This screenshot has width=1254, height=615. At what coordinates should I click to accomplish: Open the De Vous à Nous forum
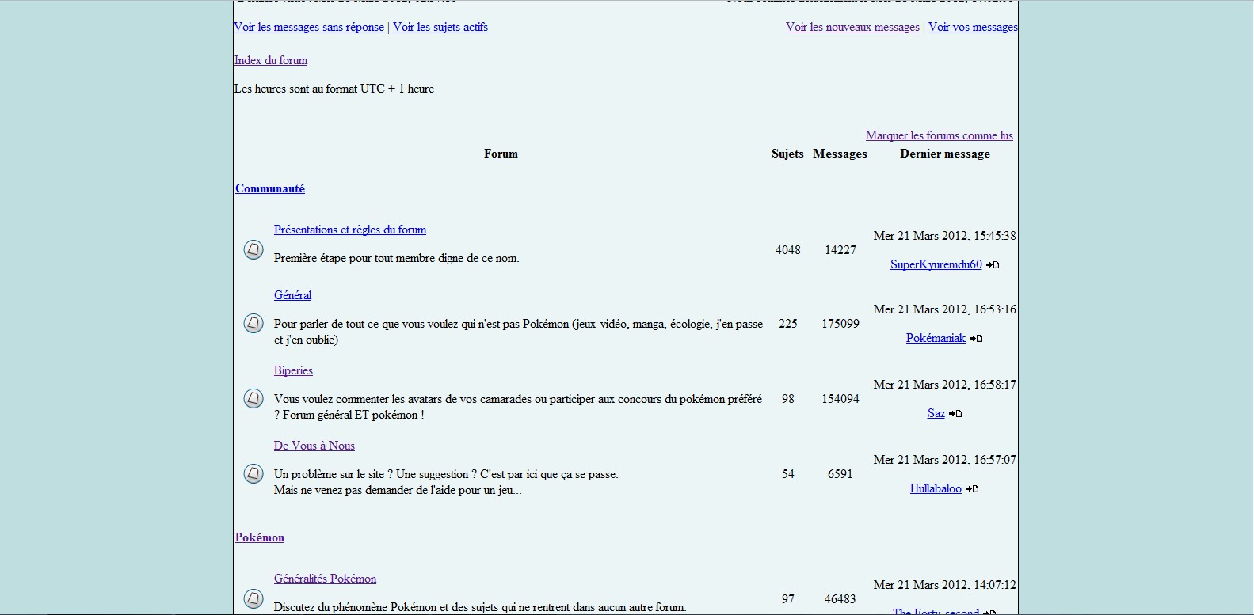click(314, 446)
